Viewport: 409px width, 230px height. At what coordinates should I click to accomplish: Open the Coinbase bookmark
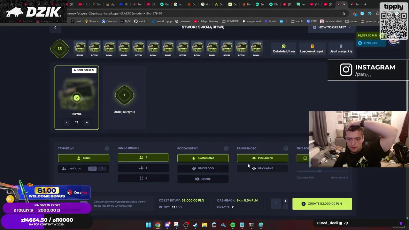tap(109, 21)
